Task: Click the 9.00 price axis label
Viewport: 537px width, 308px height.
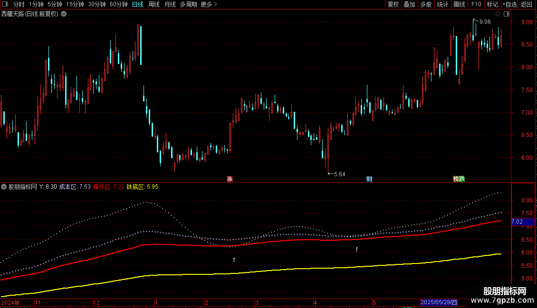Action: click(527, 22)
